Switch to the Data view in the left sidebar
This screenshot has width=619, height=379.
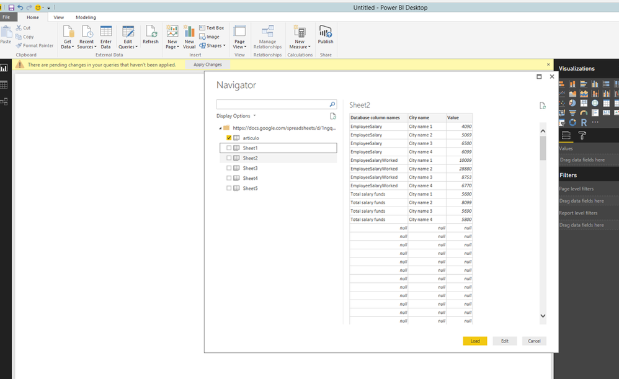[4, 85]
